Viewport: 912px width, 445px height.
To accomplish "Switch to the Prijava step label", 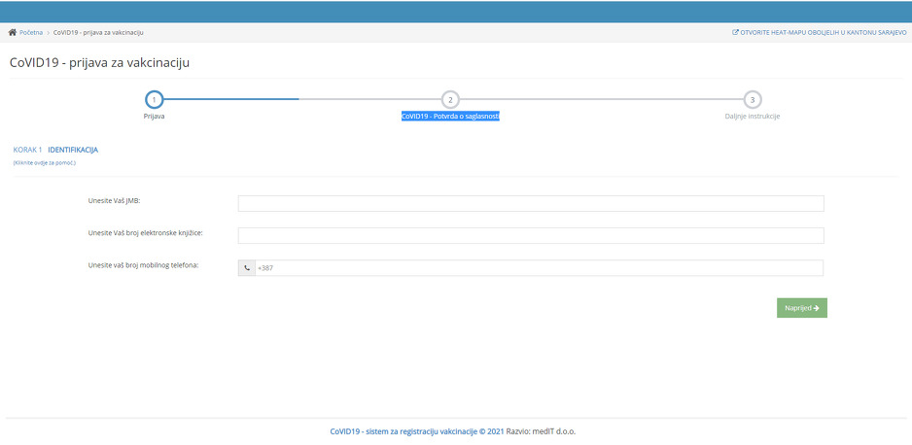I will [154, 116].
